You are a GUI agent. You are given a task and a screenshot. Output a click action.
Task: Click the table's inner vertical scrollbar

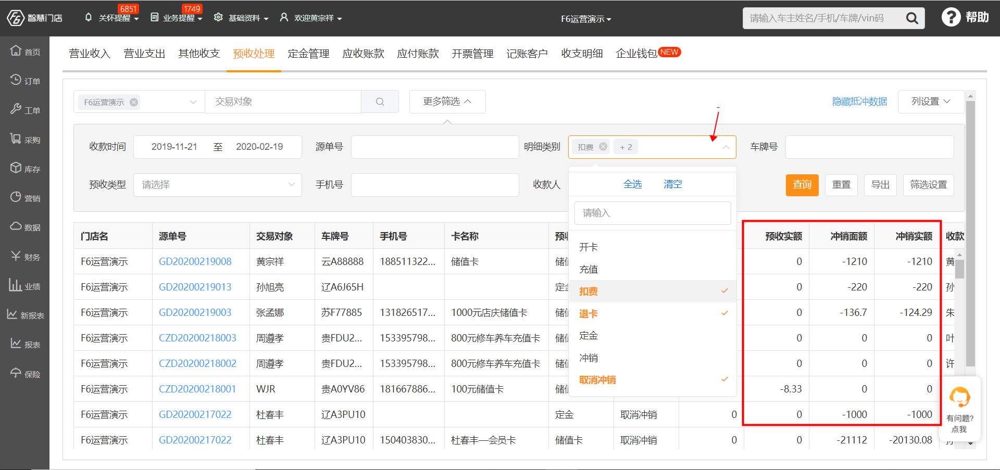click(959, 269)
